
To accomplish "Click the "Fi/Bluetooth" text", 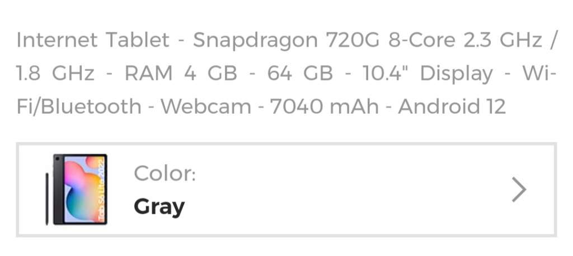I will pyautogui.click(x=79, y=106).
